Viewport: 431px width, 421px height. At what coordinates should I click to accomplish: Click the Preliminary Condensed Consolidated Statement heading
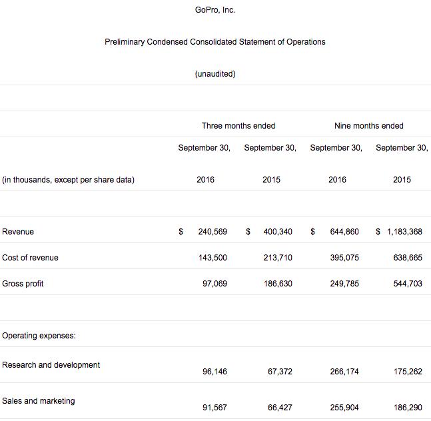coord(215,42)
